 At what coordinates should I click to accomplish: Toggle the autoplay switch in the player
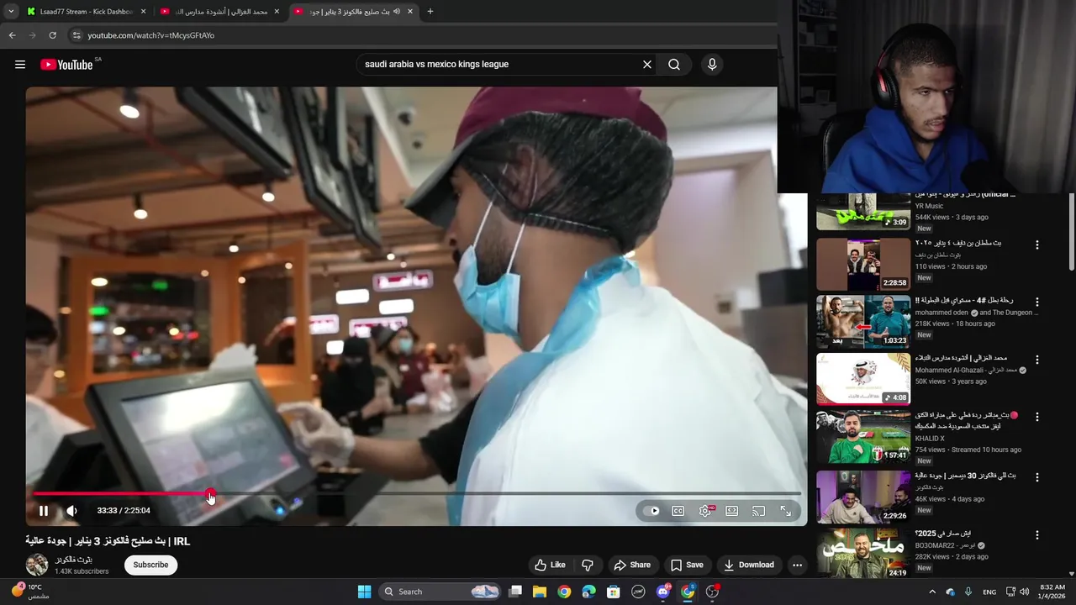pyautogui.click(x=651, y=511)
